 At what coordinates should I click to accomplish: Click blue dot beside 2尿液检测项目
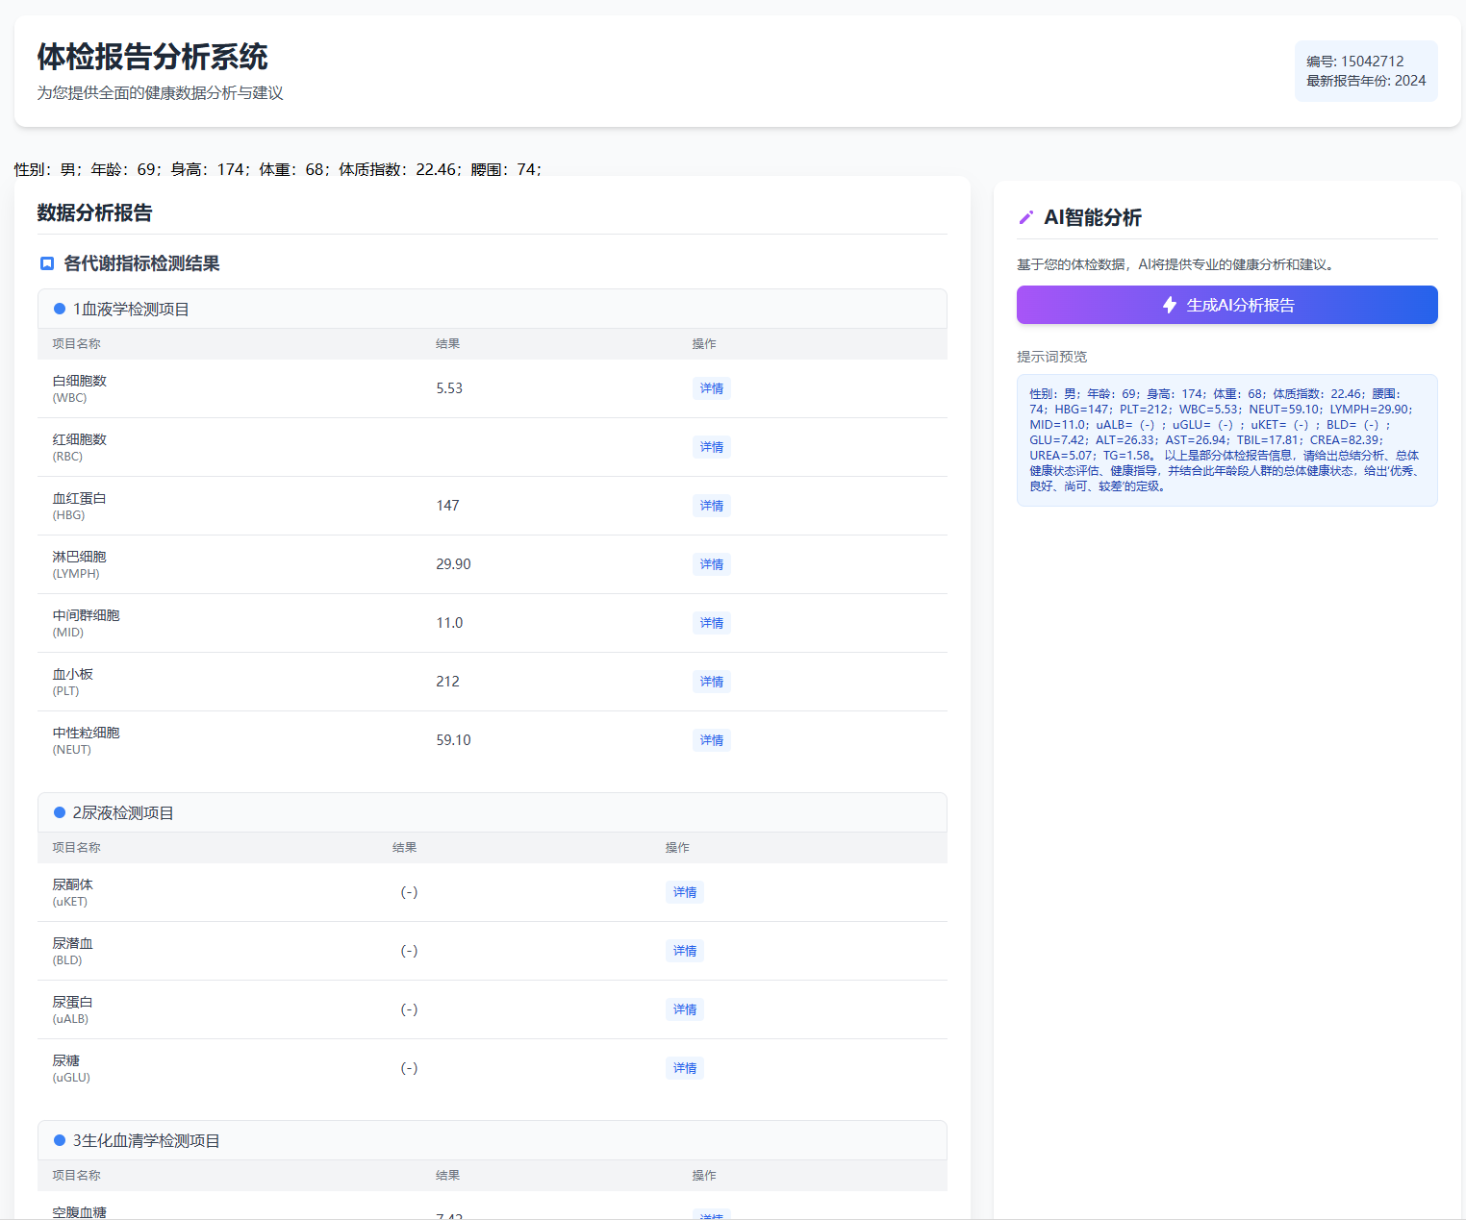pos(60,812)
